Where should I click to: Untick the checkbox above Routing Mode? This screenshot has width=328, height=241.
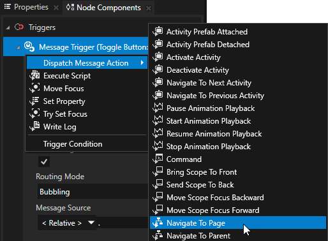[x=44, y=162]
